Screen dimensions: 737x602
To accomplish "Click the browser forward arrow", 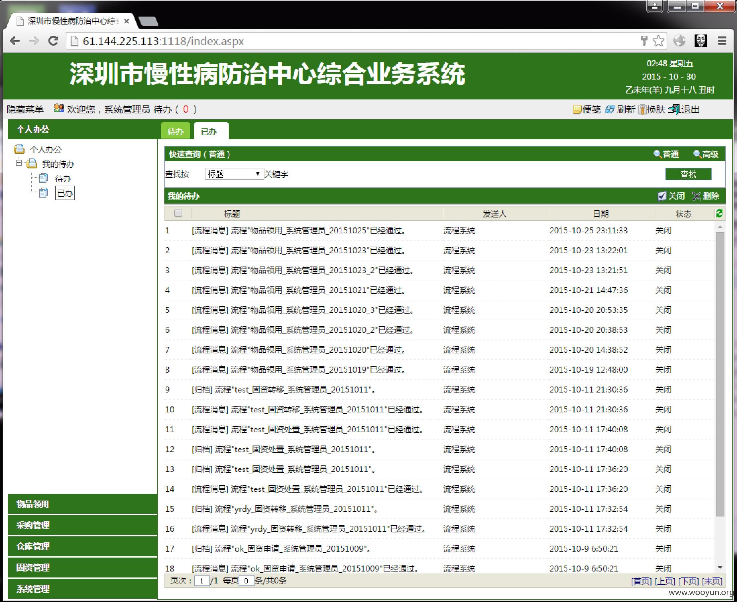I will (x=34, y=41).
